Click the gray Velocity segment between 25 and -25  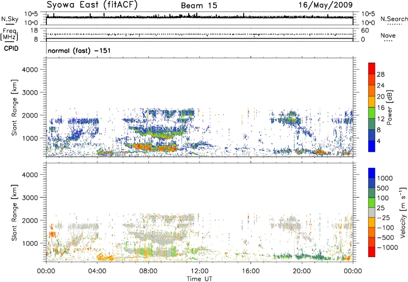coord(372,212)
